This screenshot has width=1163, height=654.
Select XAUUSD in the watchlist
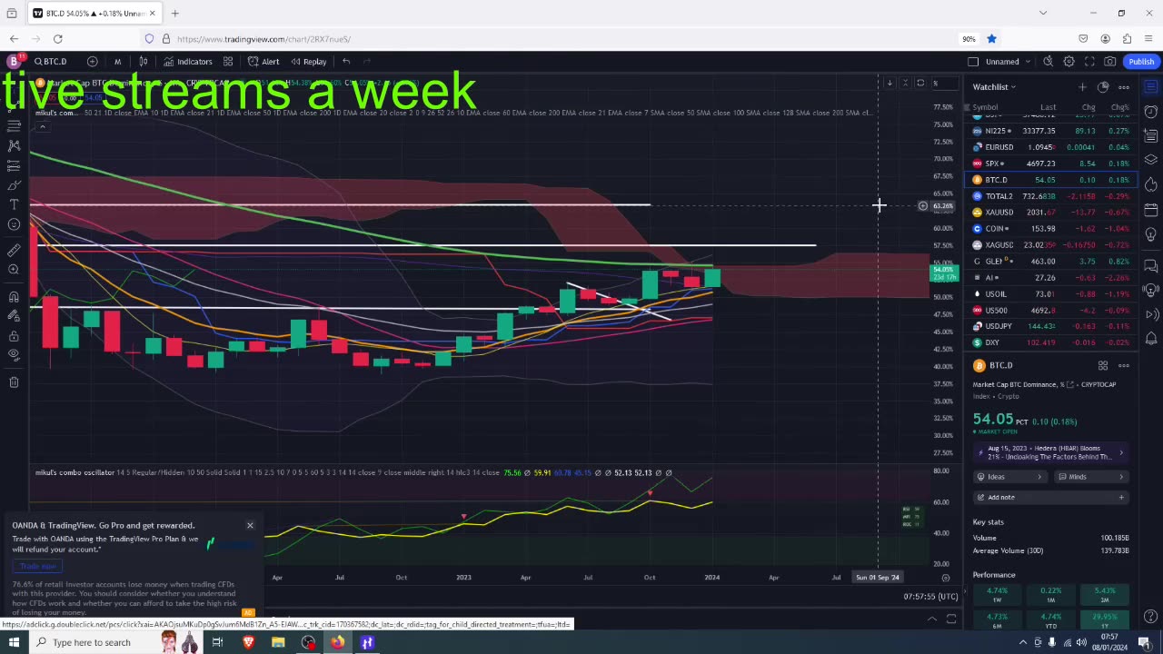[x=1049, y=213]
